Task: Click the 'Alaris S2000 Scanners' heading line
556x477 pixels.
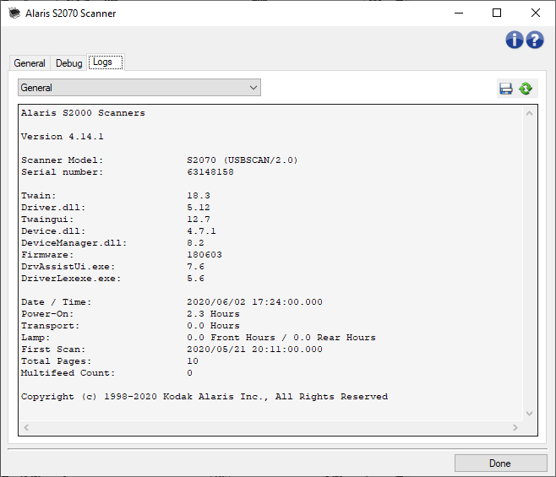Action: pyautogui.click(x=83, y=113)
